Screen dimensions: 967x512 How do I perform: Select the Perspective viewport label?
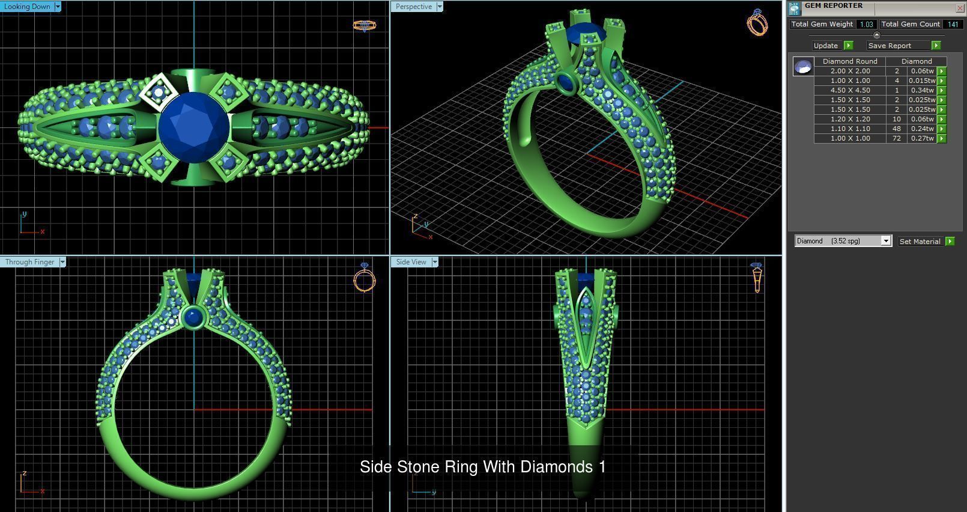click(x=414, y=7)
